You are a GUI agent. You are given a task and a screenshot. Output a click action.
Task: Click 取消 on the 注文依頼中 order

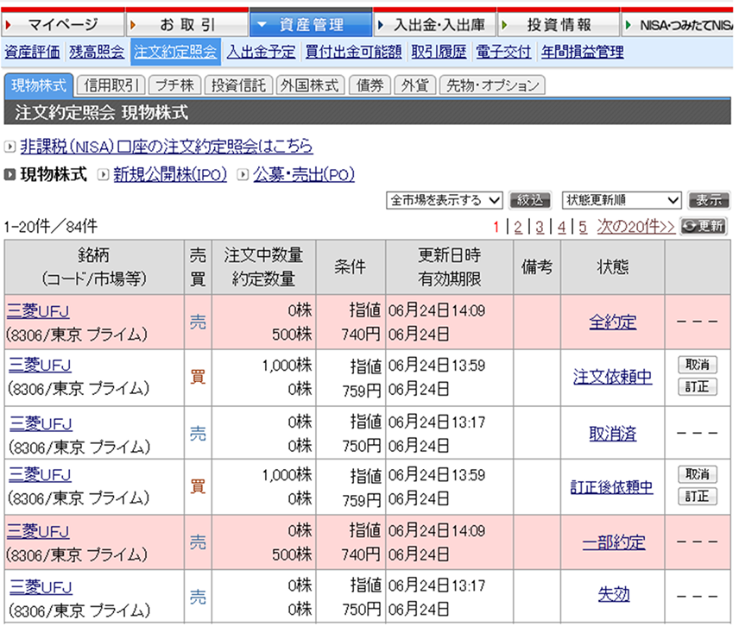click(697, 366)
